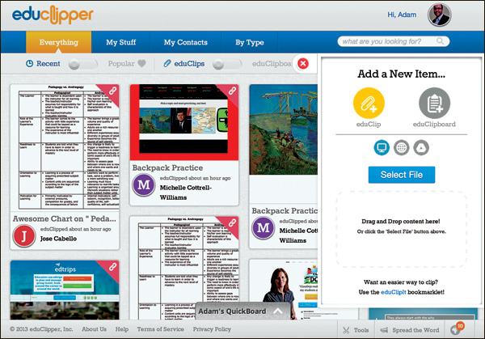The image size is (485, 339).
Task: Click the Recent label
Action: click(48, 63)
